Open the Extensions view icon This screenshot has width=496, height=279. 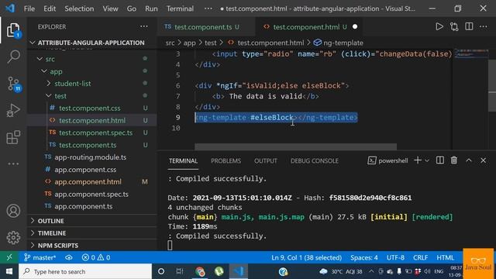pos(13,137)
